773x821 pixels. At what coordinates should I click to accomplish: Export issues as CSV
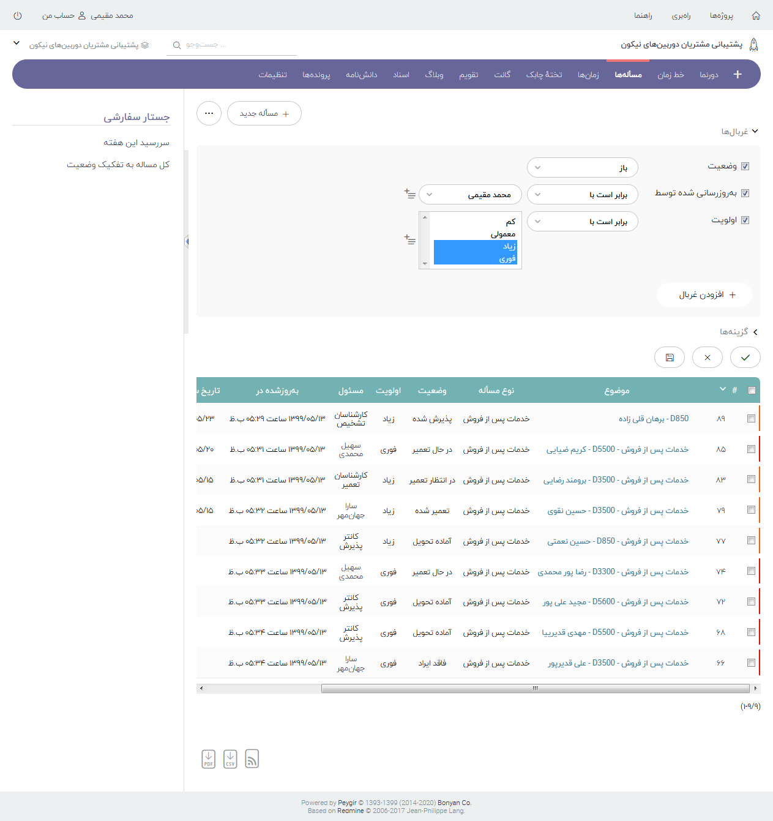(230, 759)
